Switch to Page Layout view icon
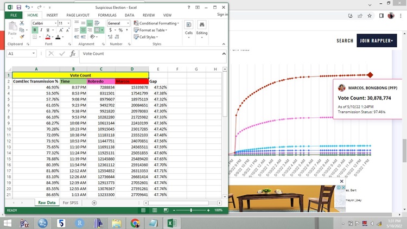Screen dimensions: 407x229 pyautogui.click(x=155, y=210)
